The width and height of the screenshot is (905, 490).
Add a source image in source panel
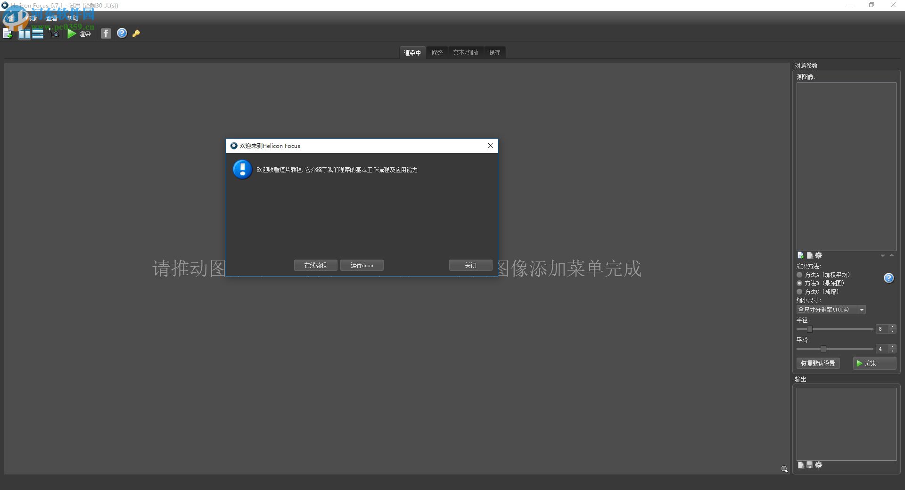(x=800, y=255)
